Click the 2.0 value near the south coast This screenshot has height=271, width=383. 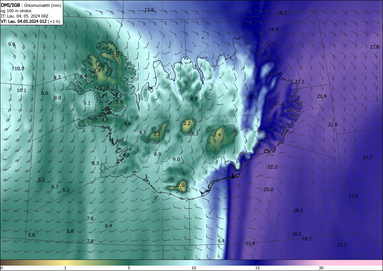tap(181, 185)
